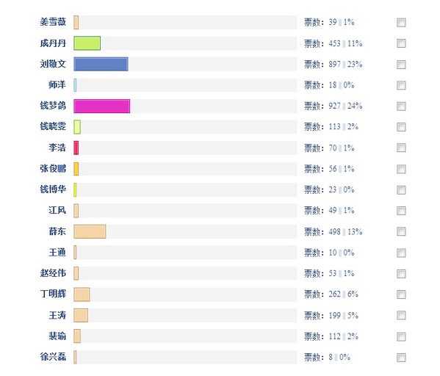Click the candidate name 师洋

pos(57,84)
